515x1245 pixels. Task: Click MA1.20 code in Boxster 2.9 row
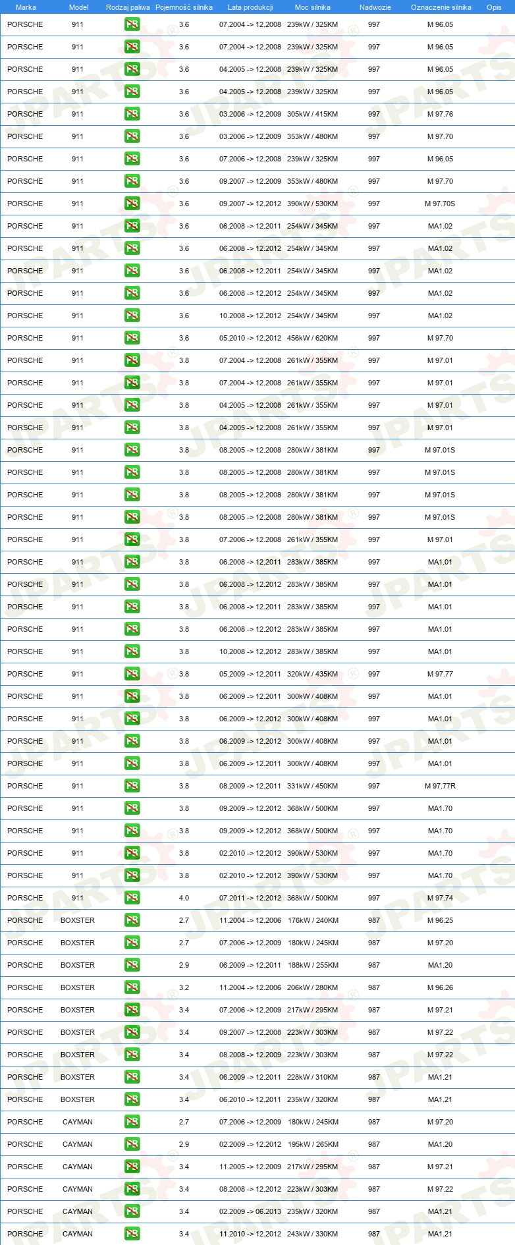[x=440, y=965]
